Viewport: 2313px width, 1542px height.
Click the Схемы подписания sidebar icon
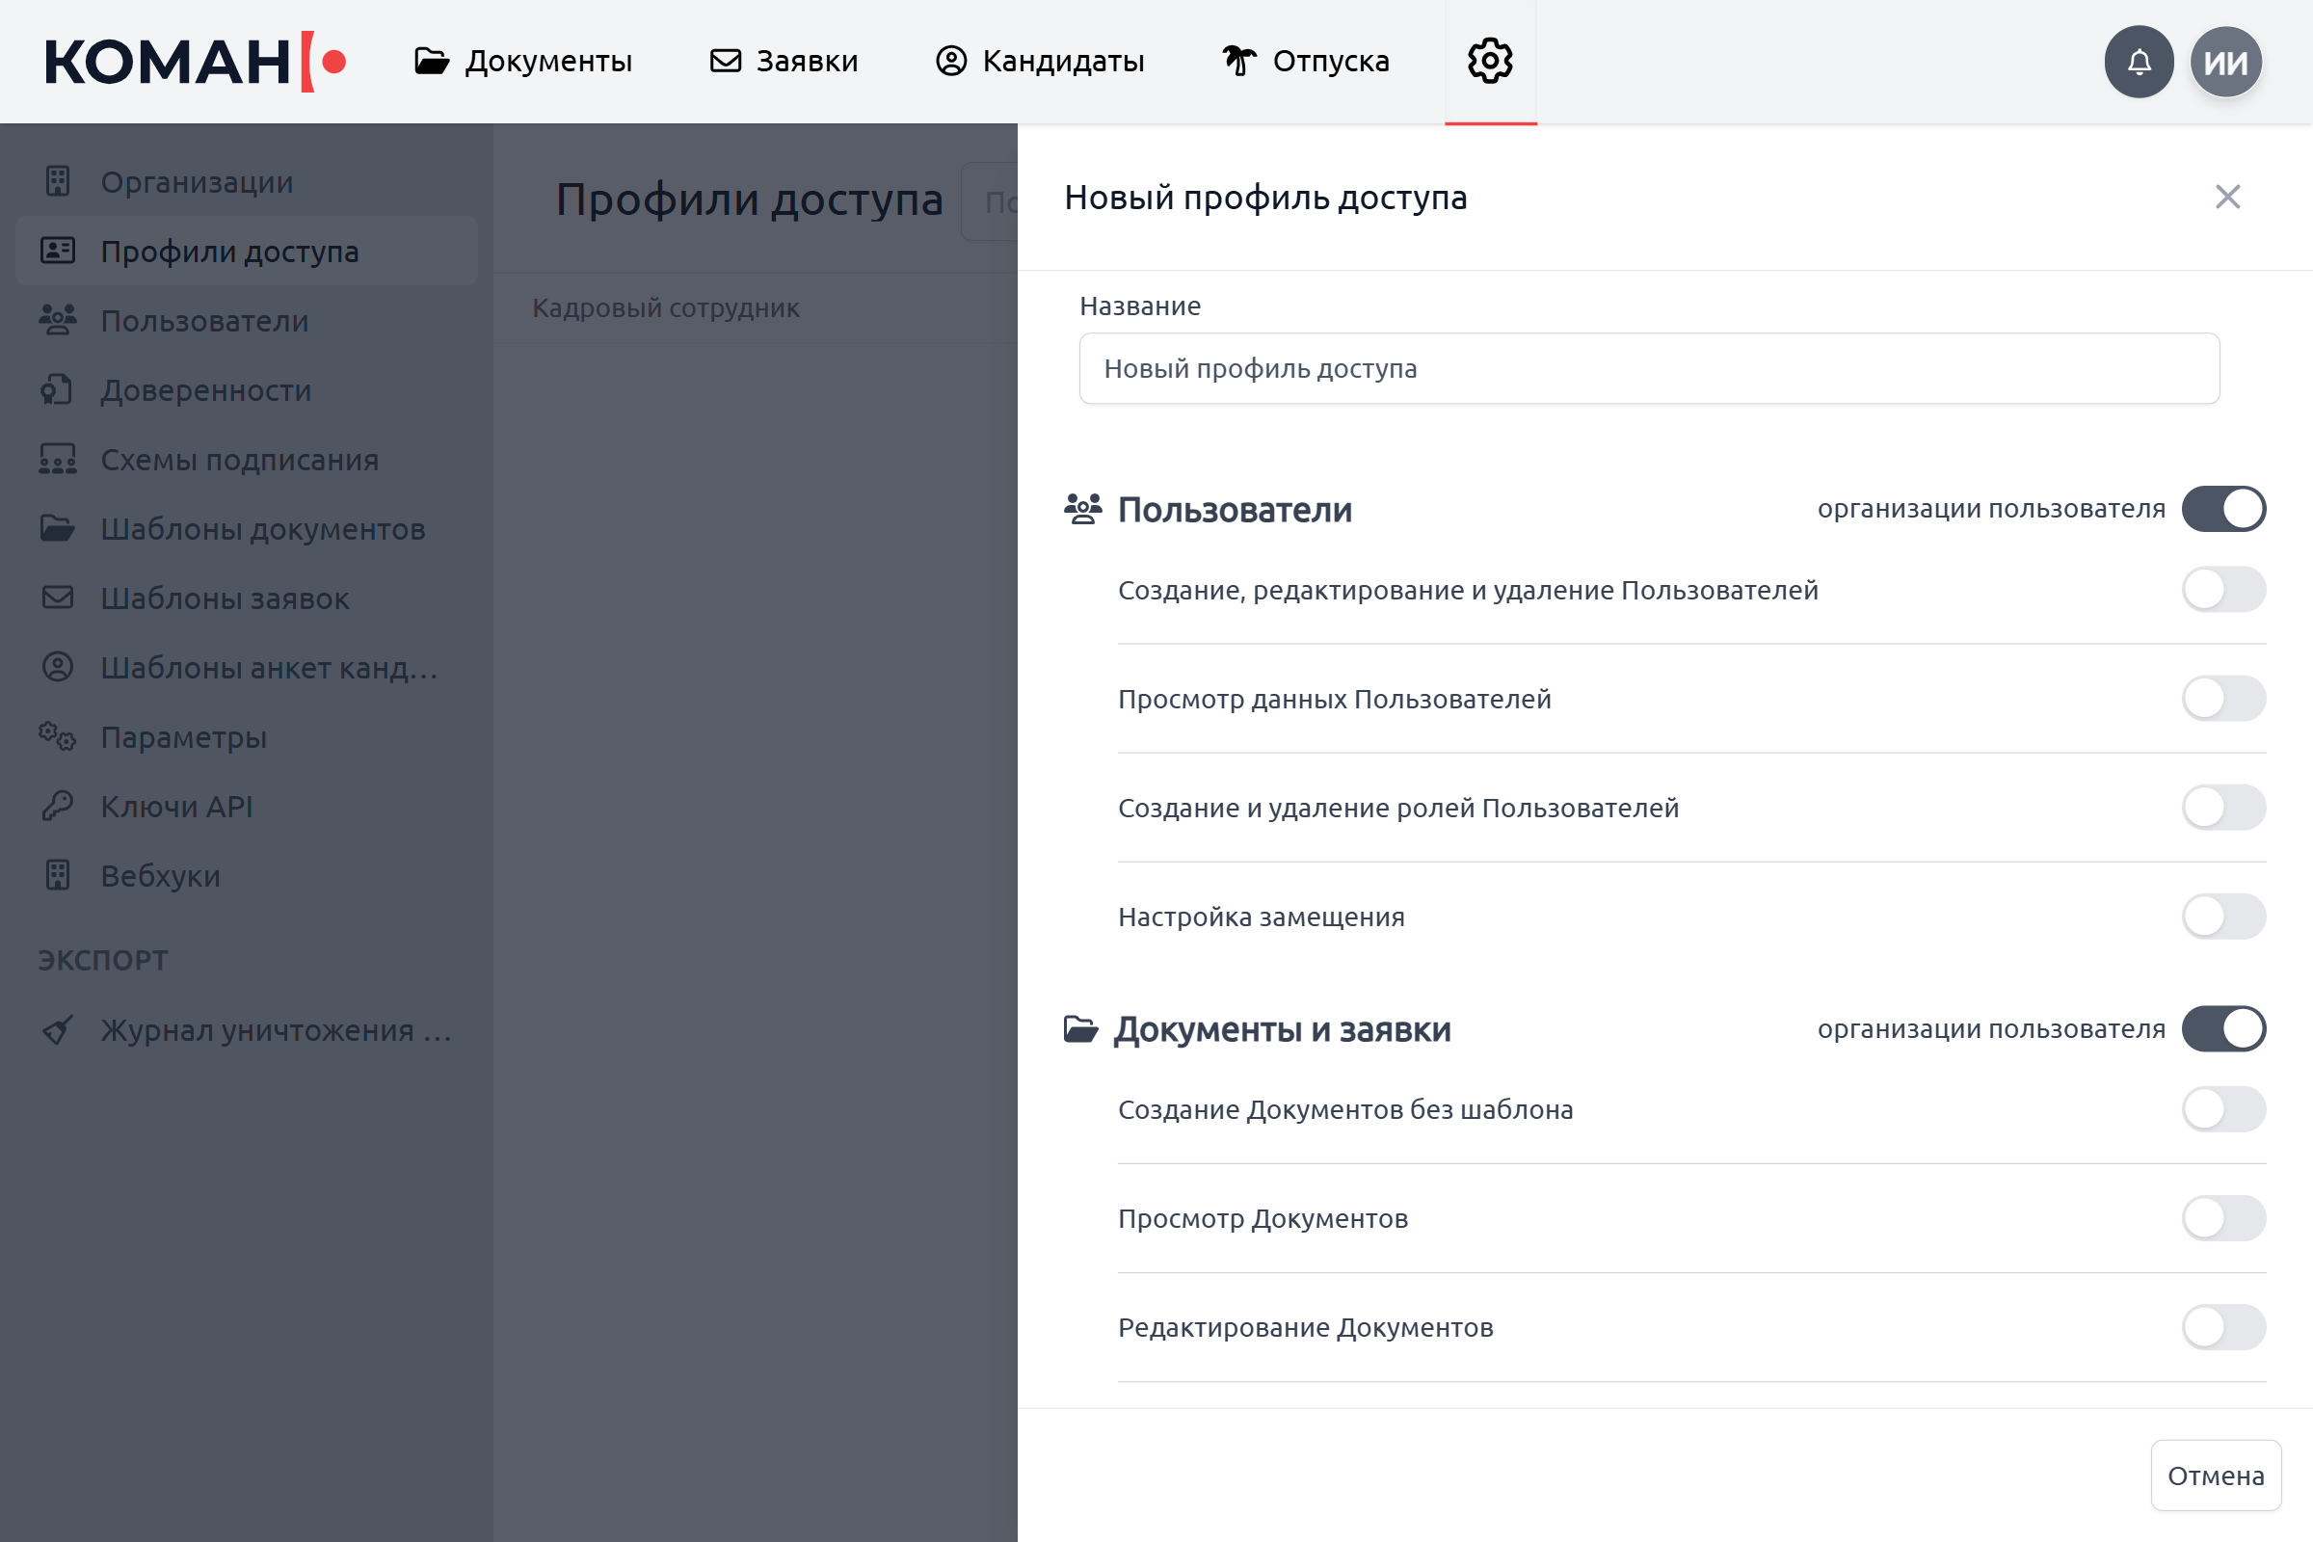58,460
